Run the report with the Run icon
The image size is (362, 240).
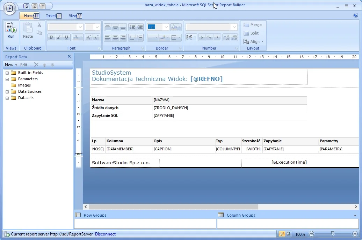(11, 30)
